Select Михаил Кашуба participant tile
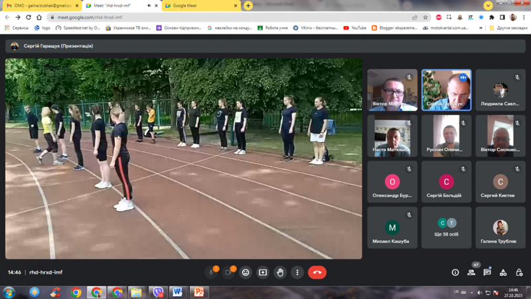 coord(392,227)
